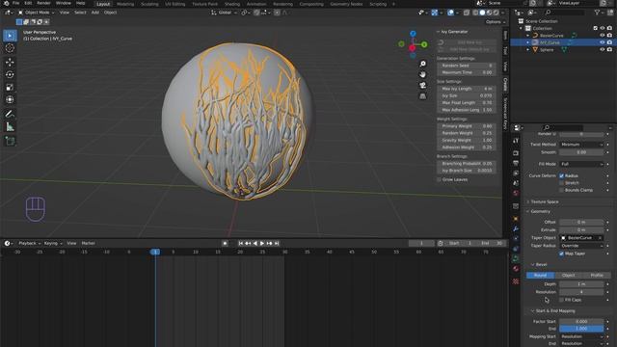Select the Add Cube tool
This screenshot has width=617, height=347.
(x=10, y=141)
